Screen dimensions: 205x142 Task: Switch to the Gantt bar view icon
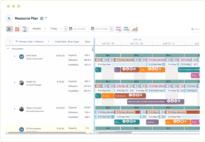pos(9,29)
